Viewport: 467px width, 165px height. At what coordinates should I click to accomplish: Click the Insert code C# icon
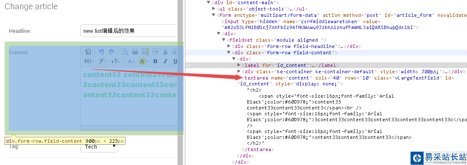click(155, 52)
